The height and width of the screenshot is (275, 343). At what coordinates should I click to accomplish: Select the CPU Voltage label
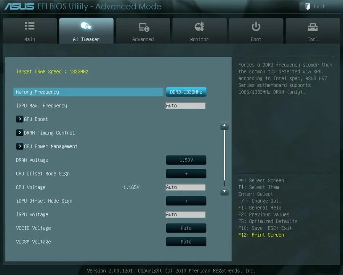(30, 187)
